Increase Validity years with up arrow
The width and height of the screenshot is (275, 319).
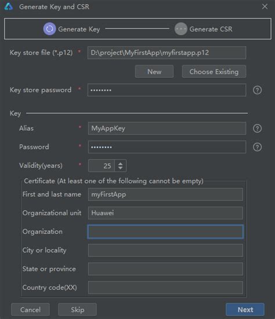point(121,163)
